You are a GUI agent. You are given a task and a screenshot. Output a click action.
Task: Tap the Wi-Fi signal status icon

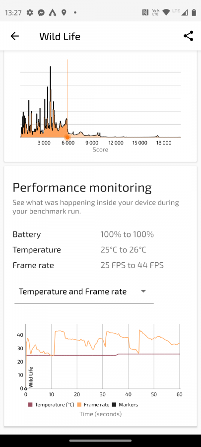click(x=166, y=12)
